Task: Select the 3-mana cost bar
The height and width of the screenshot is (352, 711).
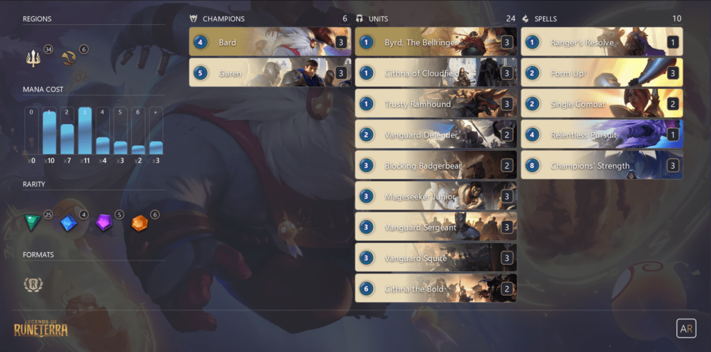Action: coord(85,131)
